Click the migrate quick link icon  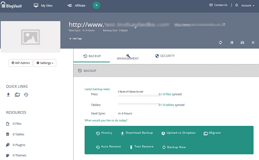tap(17, 95)
